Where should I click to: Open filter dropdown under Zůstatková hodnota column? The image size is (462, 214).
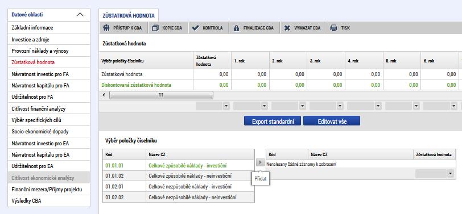coord(226,106)
